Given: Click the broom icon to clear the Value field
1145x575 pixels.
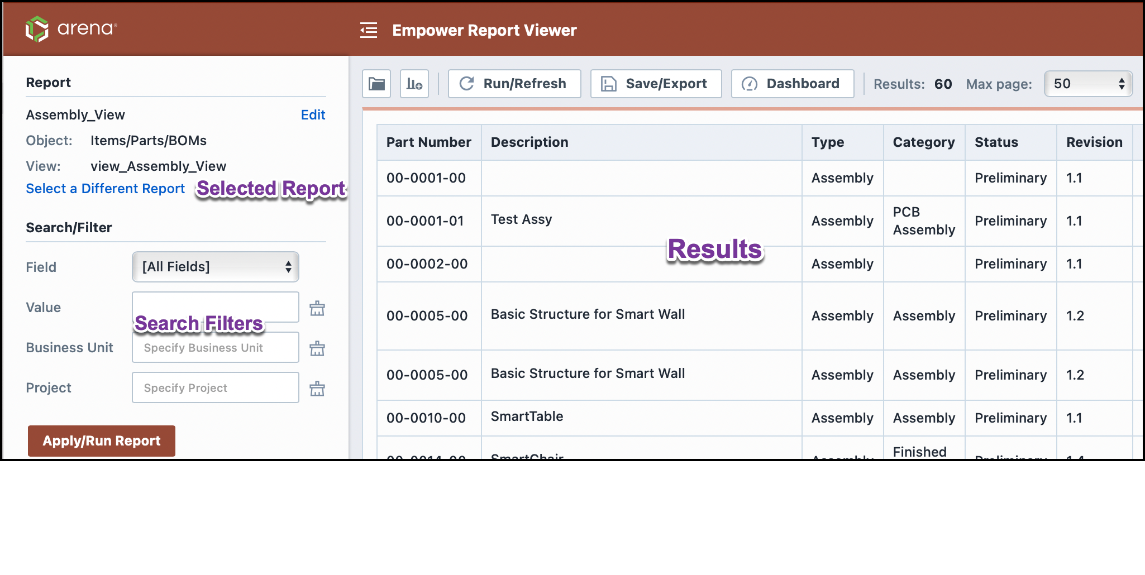Looking at the screenshot, I should tap(317, 307).
